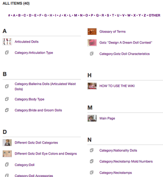Image resolution: width=163 pixels, height=177 pixels.
Task: Open the HOW TO USE THE WIKI link
Action: [117, 86]
